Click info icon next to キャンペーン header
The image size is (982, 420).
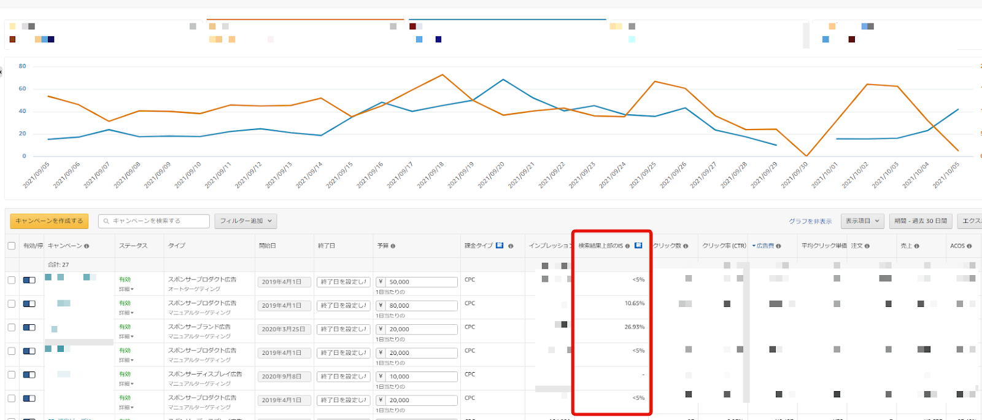point(87,246)
